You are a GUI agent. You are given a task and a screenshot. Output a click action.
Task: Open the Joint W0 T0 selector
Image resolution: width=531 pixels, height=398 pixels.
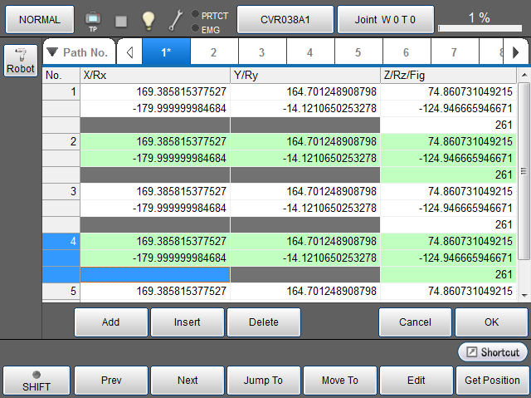click(385, 18)
